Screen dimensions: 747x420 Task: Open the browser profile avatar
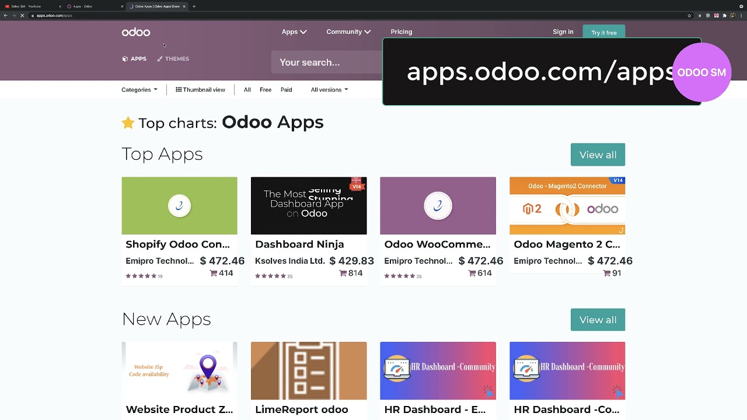(x=732, y=16)
